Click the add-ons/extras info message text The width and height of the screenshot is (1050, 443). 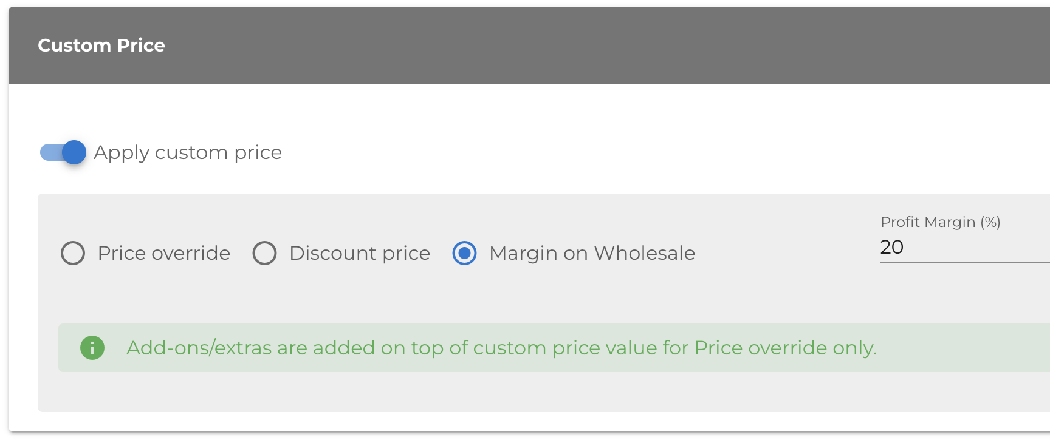[502, 348]
